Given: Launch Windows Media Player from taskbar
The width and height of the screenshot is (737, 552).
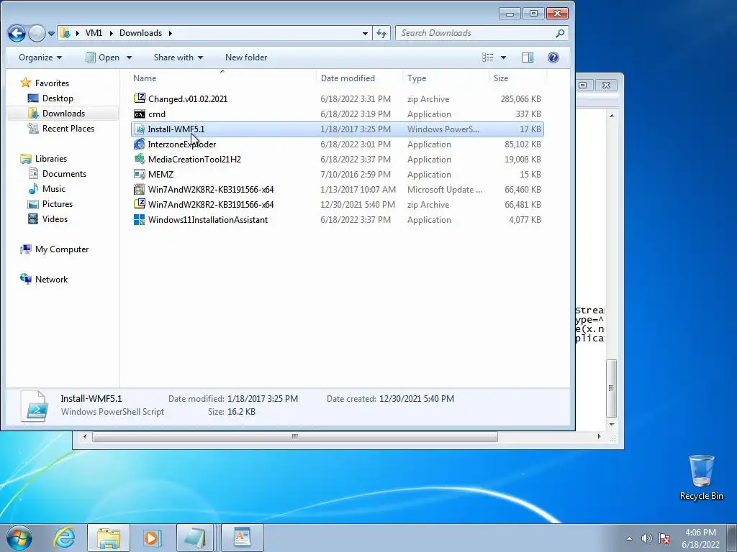Looking at the screenshot, I should click(x=152, y=538).
